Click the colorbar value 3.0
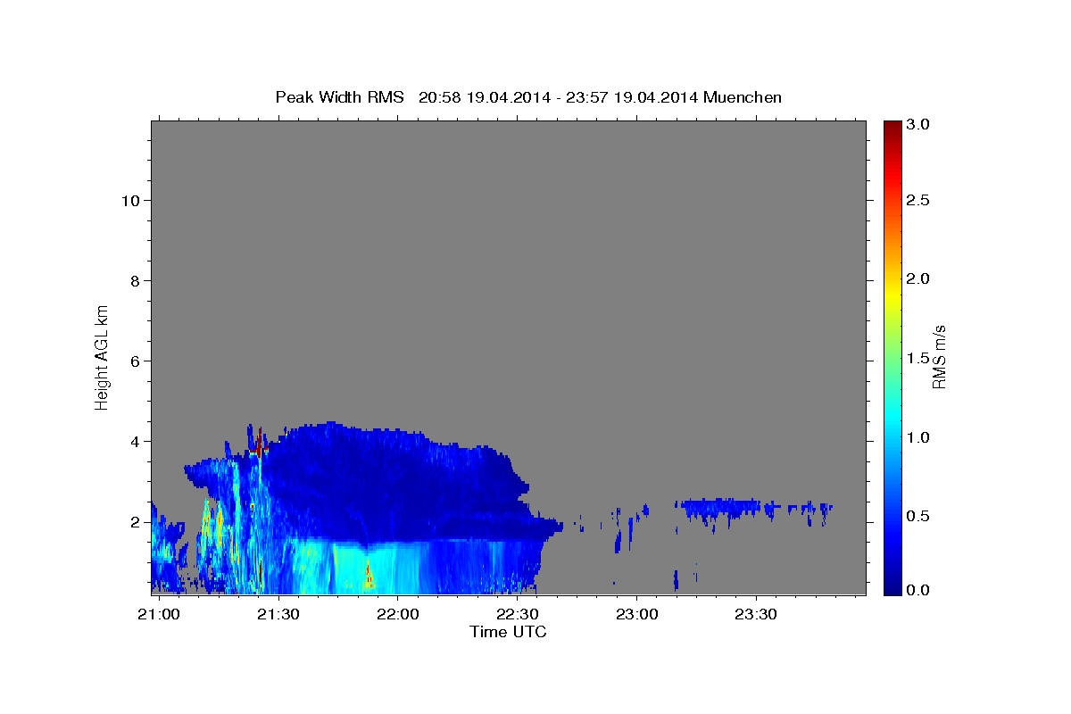Image resolution: width=1071 pixels, height=714 pixels. pos(917,125)
